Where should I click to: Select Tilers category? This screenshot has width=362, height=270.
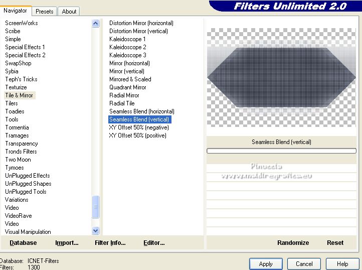click(12, 103)
